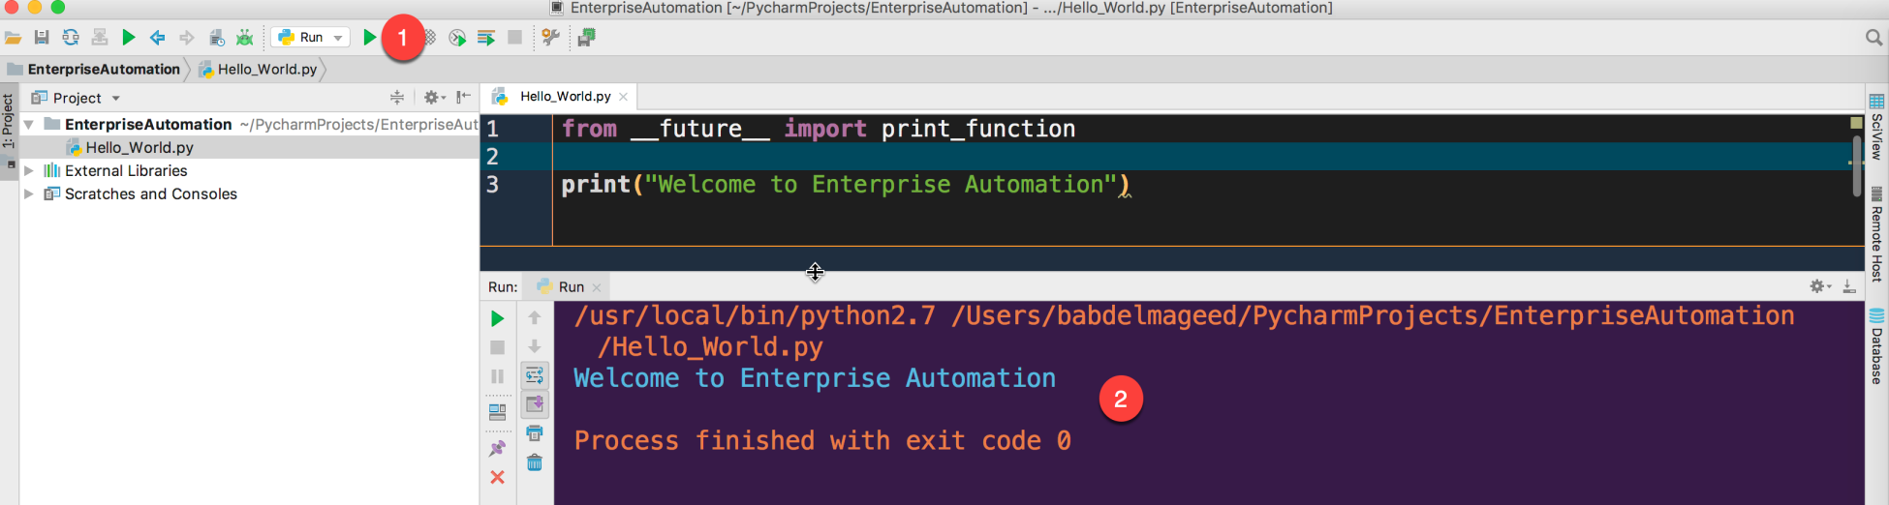This screenshot has width=1889, height=505.
Task: Click the Save All floppy disk icon
Action: (42, 38)
